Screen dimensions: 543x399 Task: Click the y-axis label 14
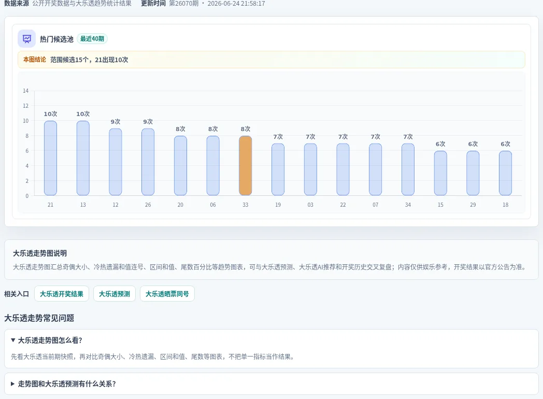pos(25,91)
